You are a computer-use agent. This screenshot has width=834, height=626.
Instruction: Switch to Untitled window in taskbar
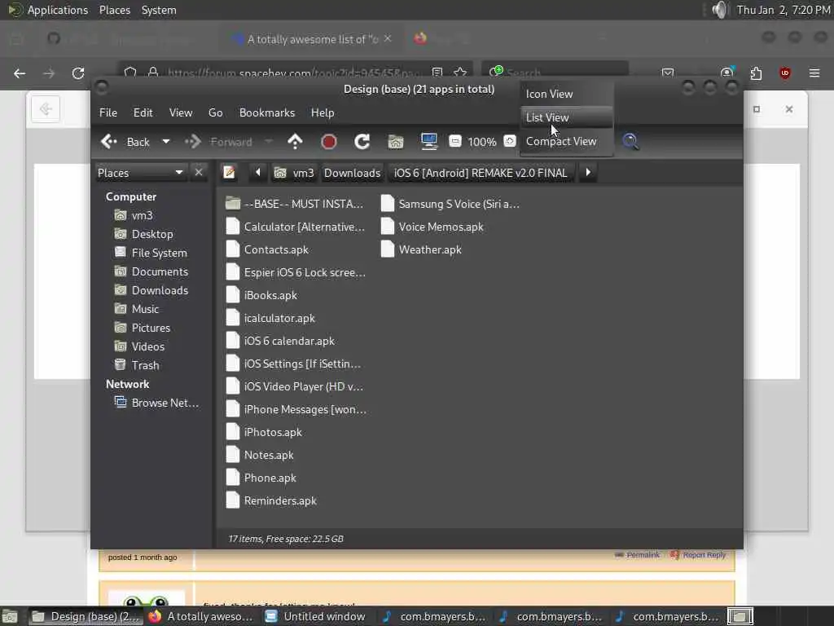(x=316, y=616)
